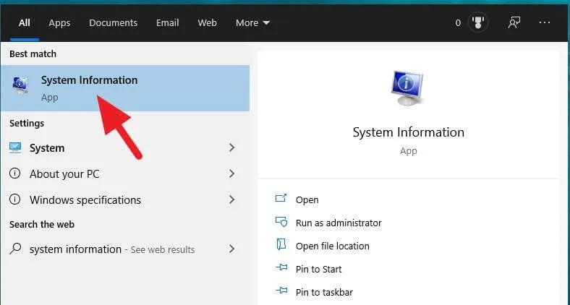Open the More dropdown menu

coord(252,23)
